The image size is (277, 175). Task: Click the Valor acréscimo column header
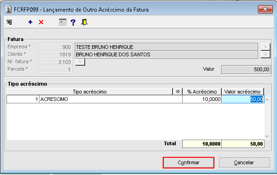243,92
